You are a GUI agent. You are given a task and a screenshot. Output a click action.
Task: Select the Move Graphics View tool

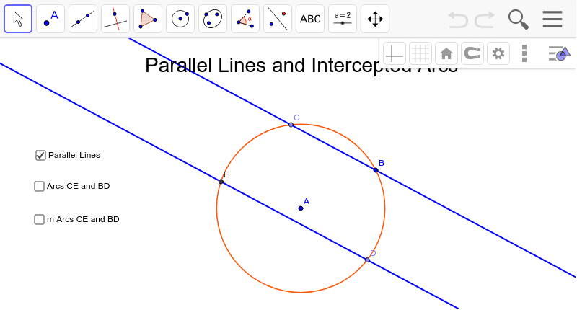point(375,19)
